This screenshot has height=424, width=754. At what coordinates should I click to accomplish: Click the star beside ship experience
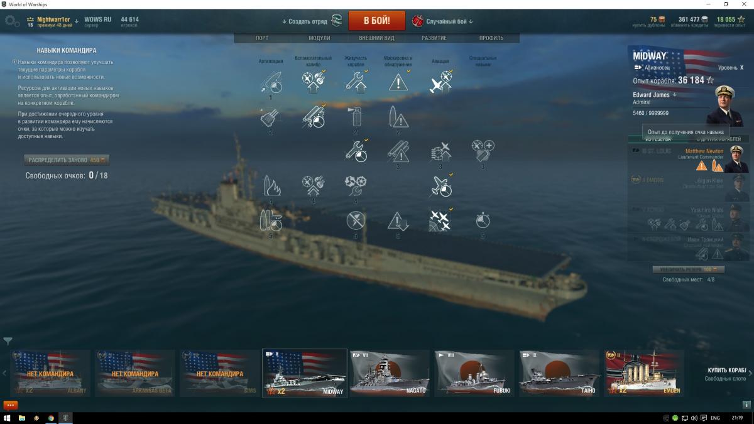coord(711,80)
